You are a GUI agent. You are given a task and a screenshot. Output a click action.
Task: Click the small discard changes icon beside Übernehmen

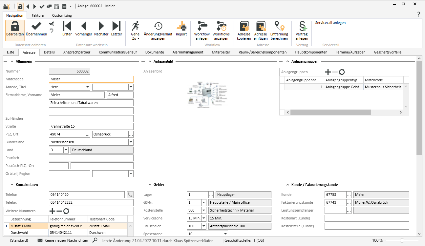pyautogui.click(x=52, y=24)
